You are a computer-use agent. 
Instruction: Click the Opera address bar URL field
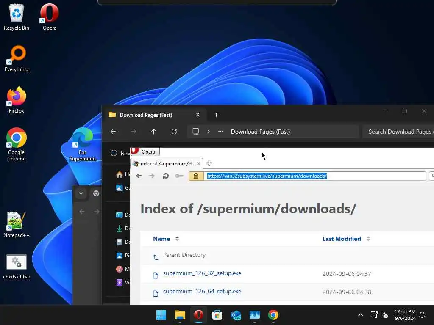[x=315, y=176]
